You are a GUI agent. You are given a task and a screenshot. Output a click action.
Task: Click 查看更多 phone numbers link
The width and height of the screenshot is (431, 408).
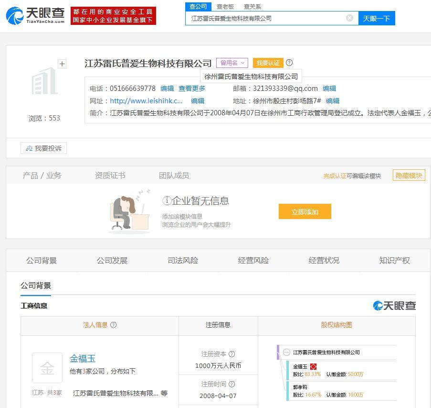(192, 88)
